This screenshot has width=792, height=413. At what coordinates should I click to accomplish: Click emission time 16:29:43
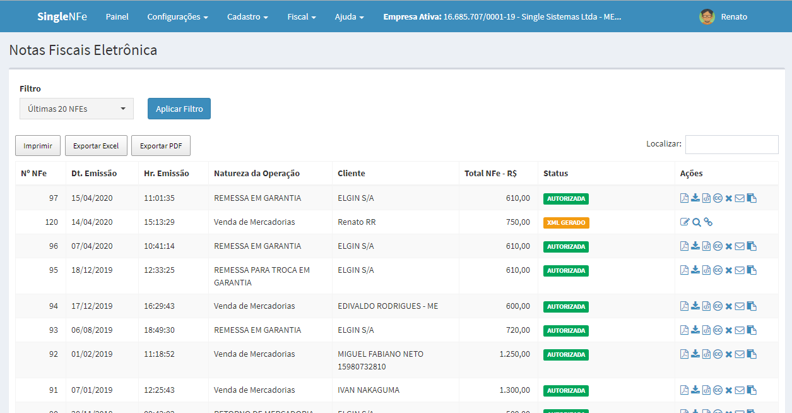coord(159,306)
